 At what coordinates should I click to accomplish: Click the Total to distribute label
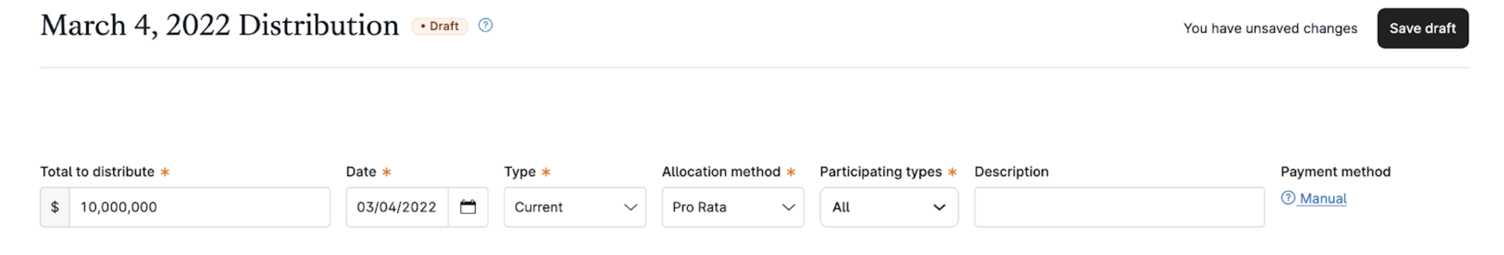coord(97,172)
